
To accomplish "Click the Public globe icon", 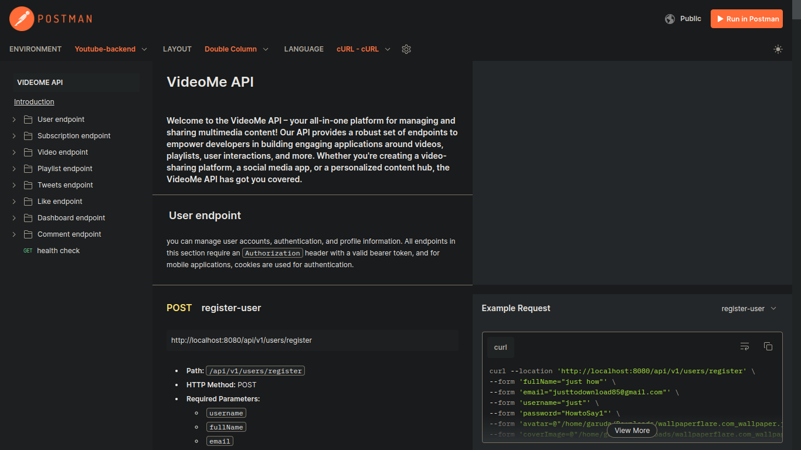I will click(670, 19).
